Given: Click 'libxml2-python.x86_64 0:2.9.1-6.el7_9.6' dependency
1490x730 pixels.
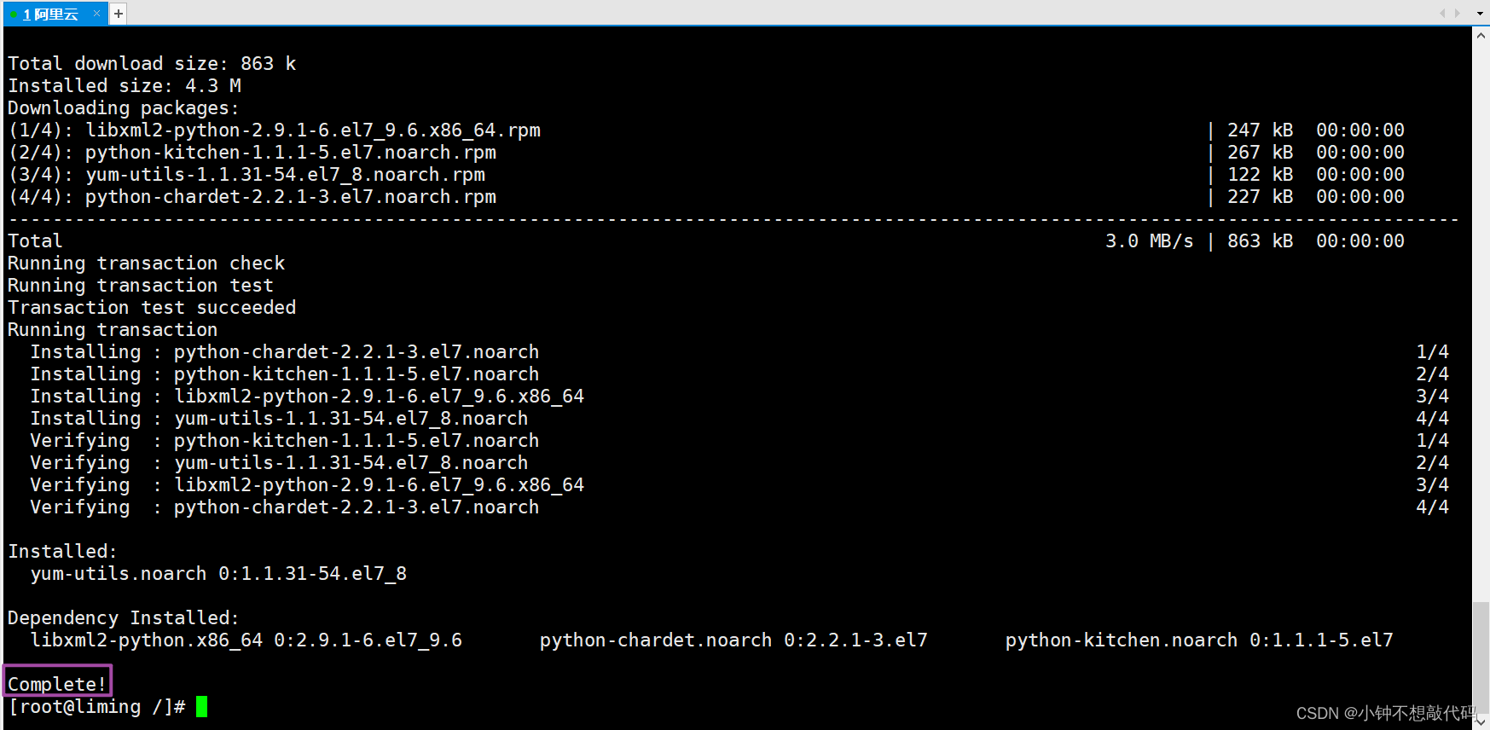Looking at the screenshot, I should (x=246, y=640).
